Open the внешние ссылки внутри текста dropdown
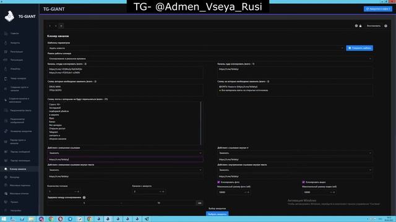396x222 pixels. pyautogui.click(x=125, y=170)
